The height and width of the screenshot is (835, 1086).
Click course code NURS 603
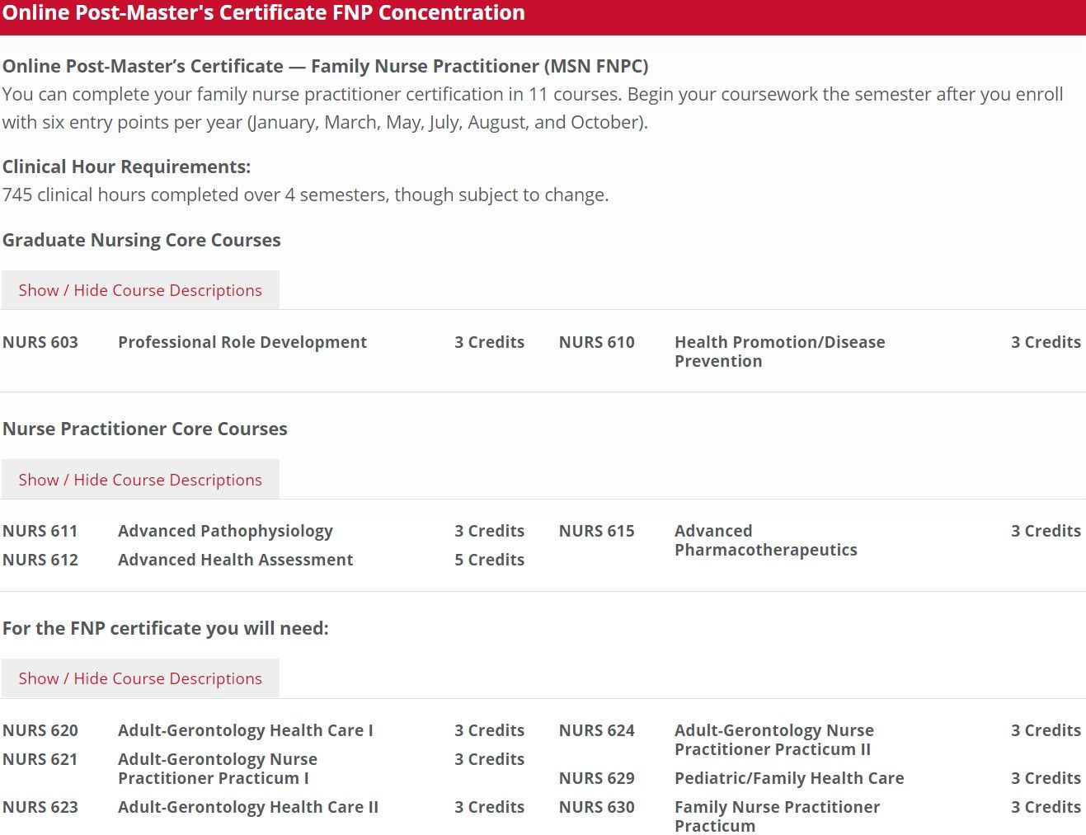[x=40, y=342]
